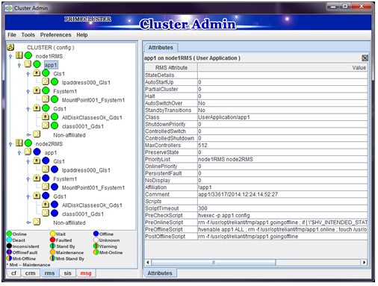Click the app1 application icon under node1RMS
Screen dimensions: 378x286
point(28,64)
